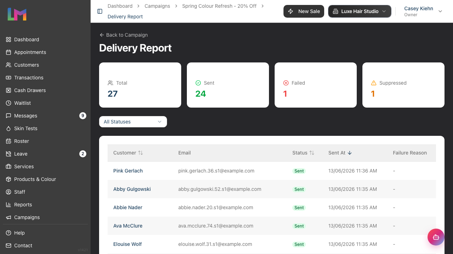This screenshot has height=254, width=453.
Task: Open customer Ava McClure
Action: coord(128,226)
